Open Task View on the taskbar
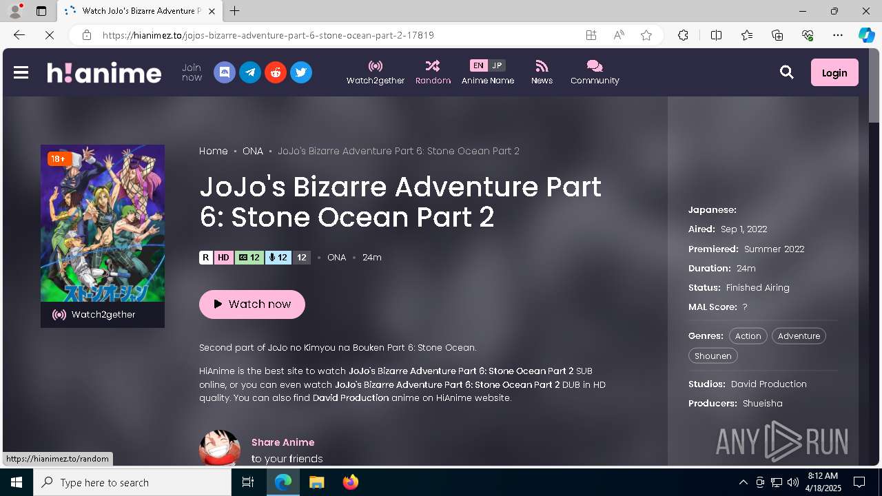Screen dimensions: 882x496 click(x=248, y=482)
